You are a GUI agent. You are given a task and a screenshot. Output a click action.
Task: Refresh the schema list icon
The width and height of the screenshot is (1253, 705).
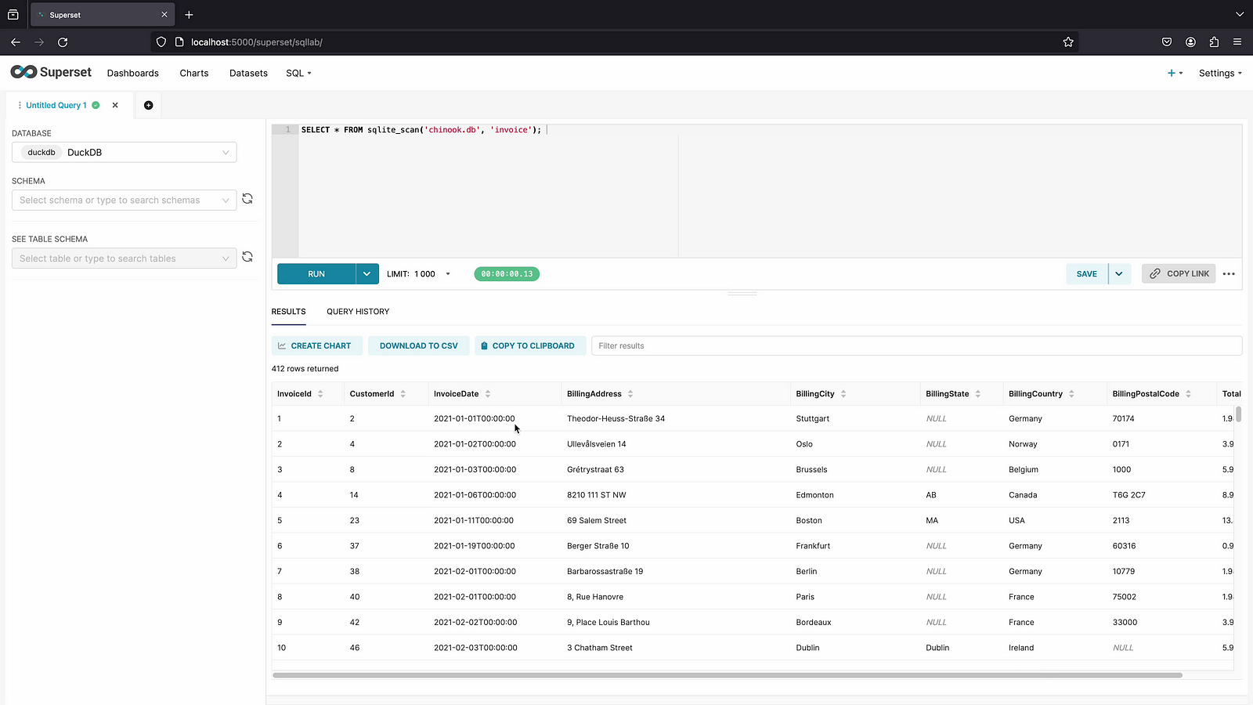tap(247, 199)
